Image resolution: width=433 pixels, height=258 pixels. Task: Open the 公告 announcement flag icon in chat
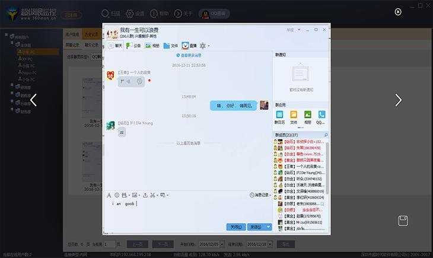tap(133, 46)
